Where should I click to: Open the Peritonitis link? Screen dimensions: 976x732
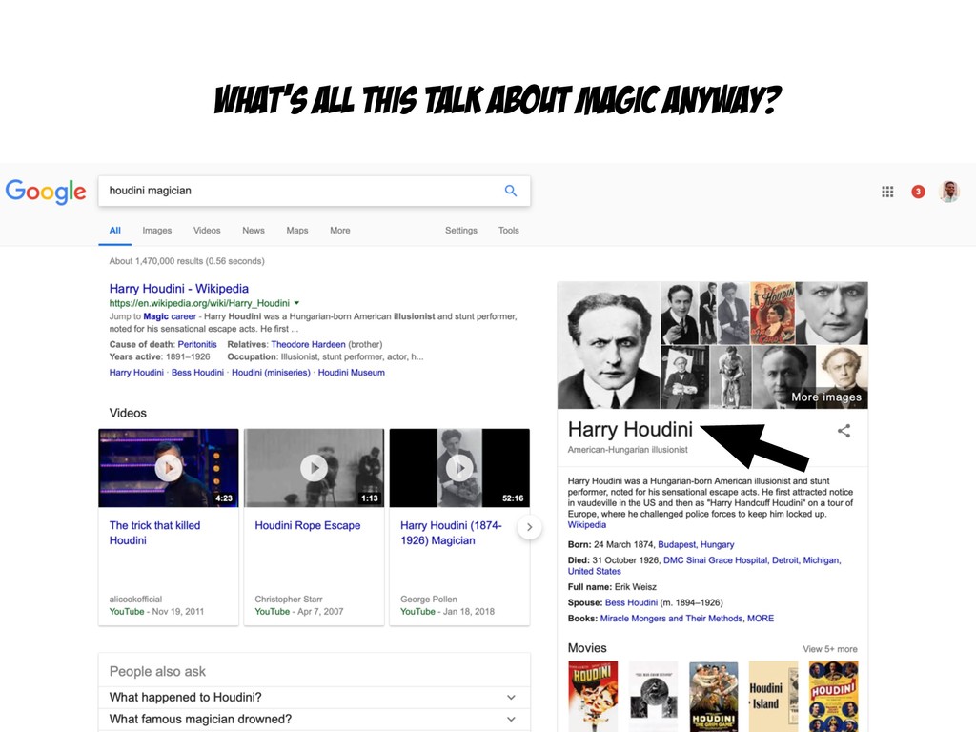click(197, 344)
